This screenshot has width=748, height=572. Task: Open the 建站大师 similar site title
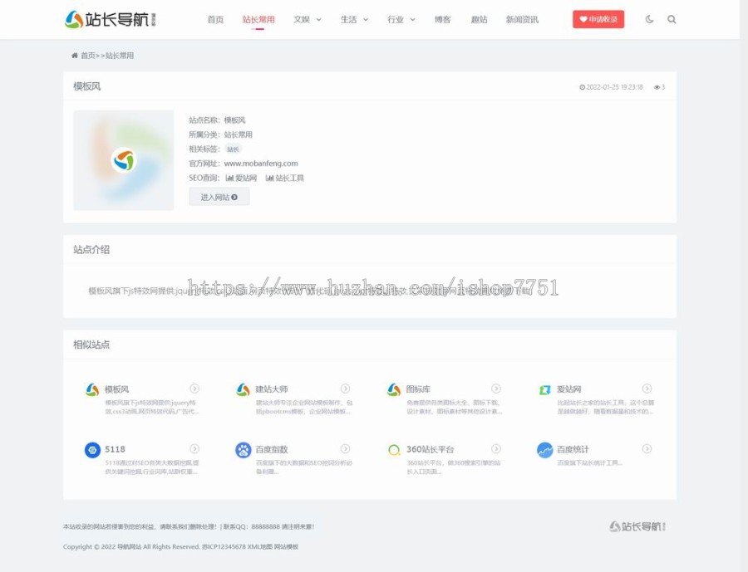(272, 389)
